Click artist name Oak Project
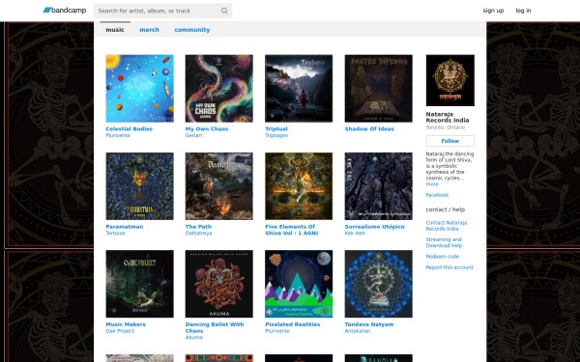 120,331
